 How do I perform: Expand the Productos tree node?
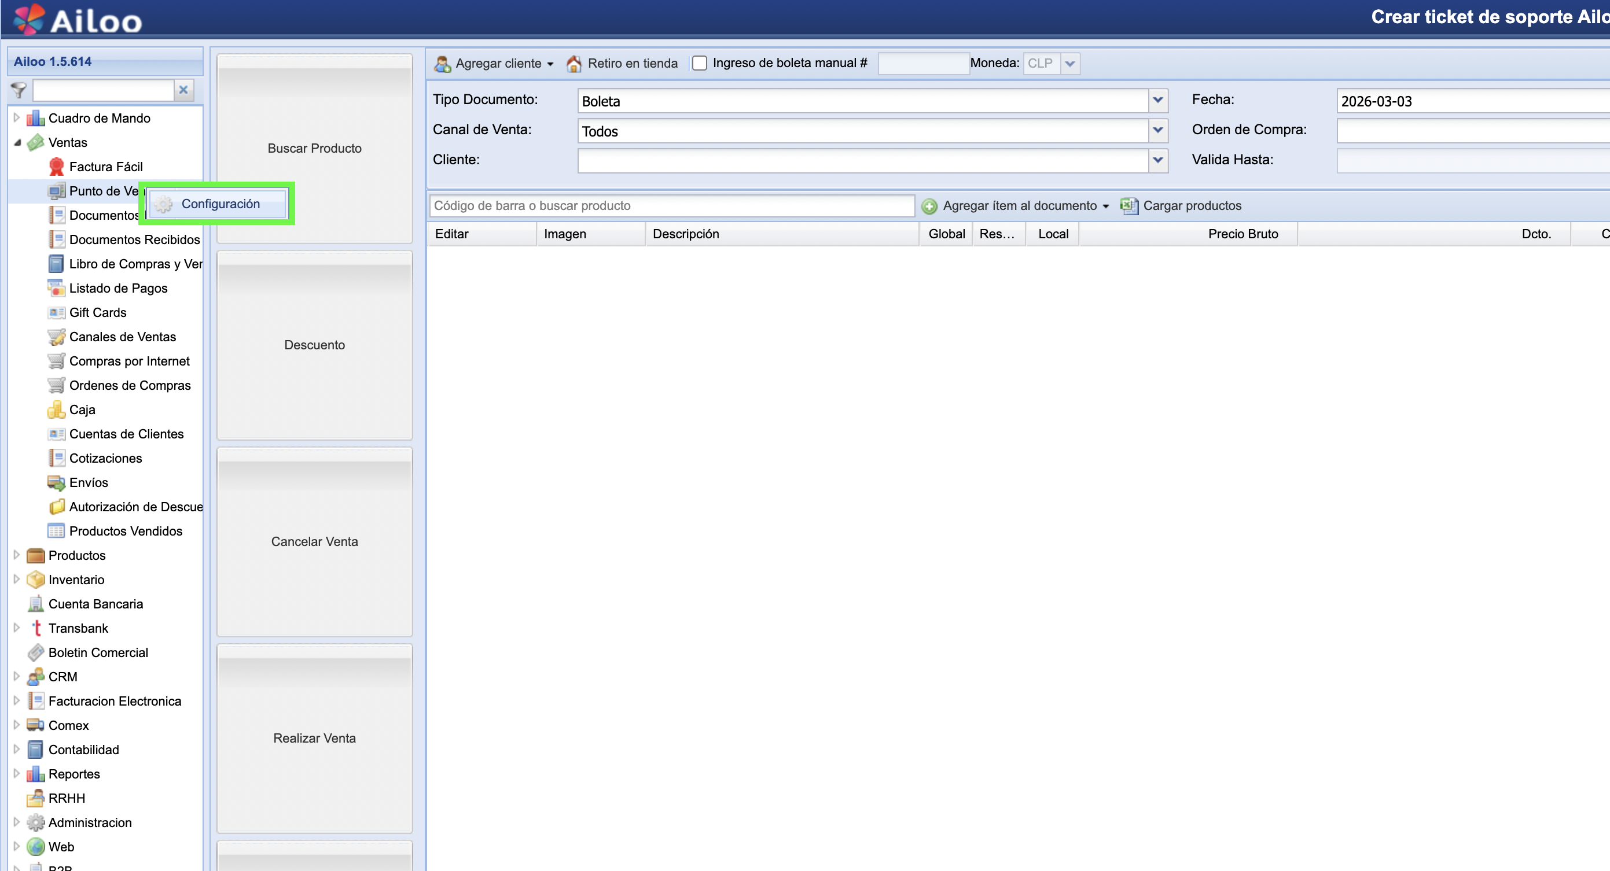(x=17, y=555)
